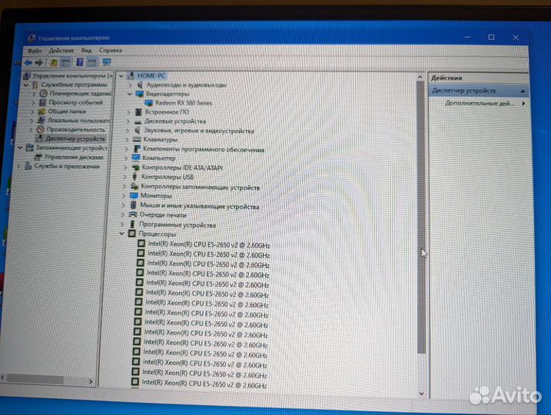
Task: Minimize the Управление компьютером window
Action: (x=467, y=37)
